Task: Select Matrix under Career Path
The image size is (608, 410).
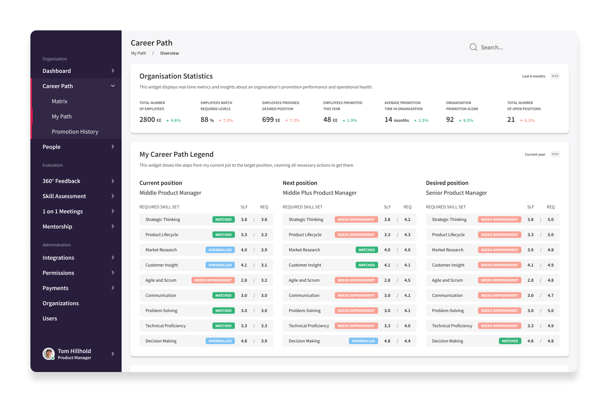Action: pyautogui.click(x=60, y=101)
